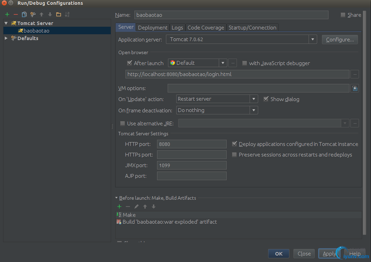Create new folder for configurations
Image resolution: width=371 pixels, height=262 pixels.
(x=58, y=14)
